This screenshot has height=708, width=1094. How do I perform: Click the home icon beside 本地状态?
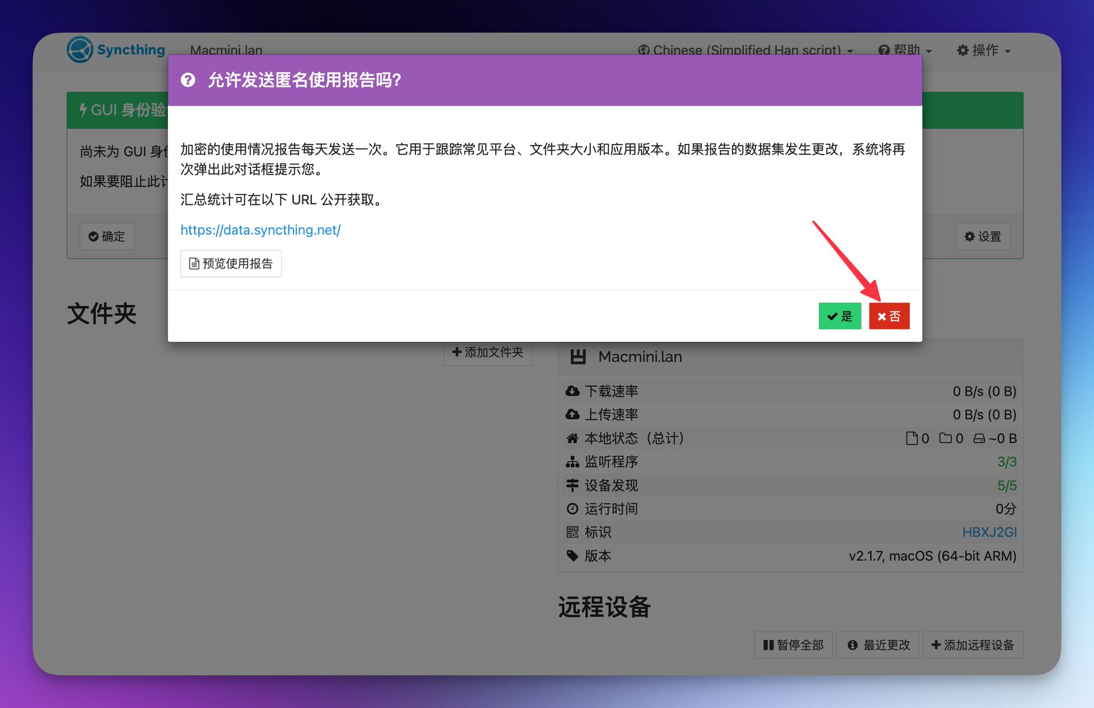click(x=572, y=438)
